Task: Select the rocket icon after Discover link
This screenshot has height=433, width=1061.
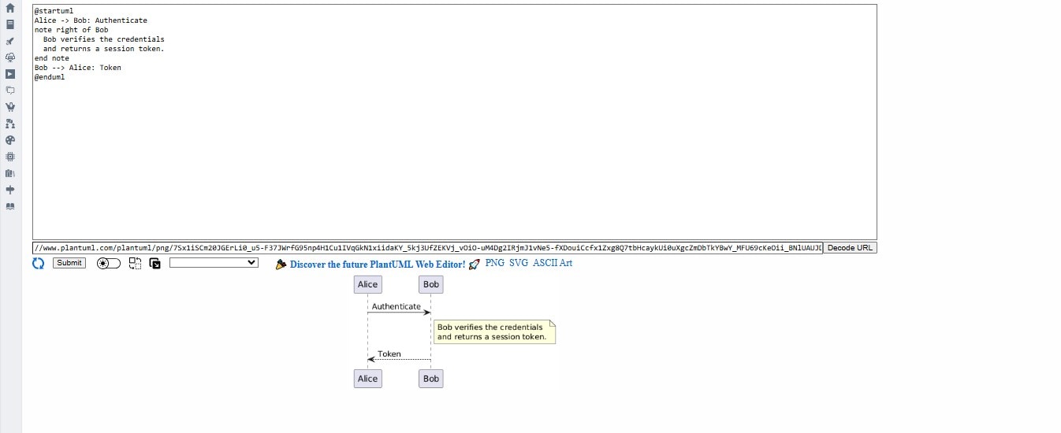Action: [x=474, y=265]
